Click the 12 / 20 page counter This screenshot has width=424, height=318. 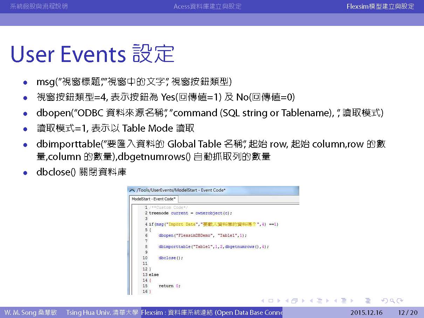pyautogui.click(x=408, y=312)
